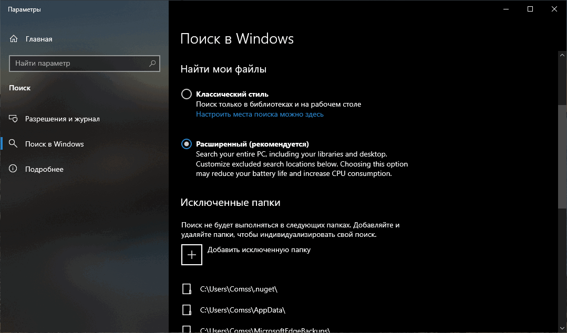
Task: Click the plus button to add excluded folder
Action: pyautogui.click(x=192, y=255)
